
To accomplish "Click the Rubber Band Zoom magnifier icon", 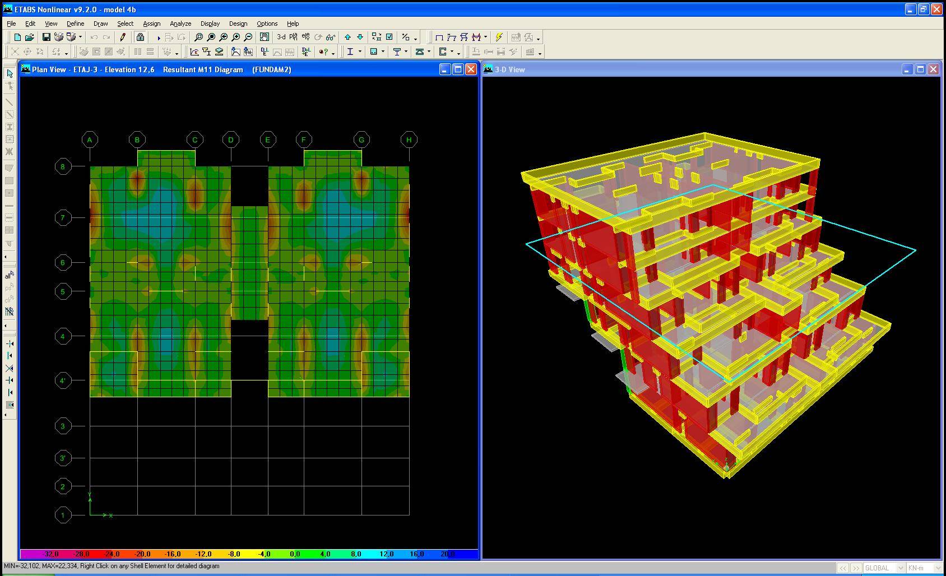I will click(198, 38).
